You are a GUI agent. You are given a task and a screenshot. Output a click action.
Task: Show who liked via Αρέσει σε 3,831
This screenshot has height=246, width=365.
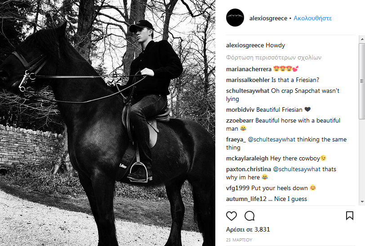pyautogui.click(x=248, y=229)
